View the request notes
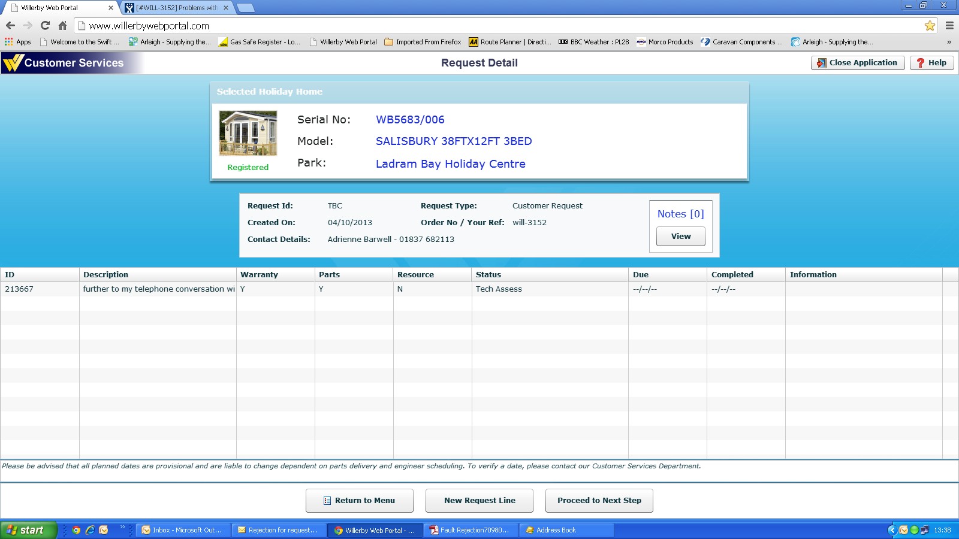The image size is (959, 539). (680, 237)
